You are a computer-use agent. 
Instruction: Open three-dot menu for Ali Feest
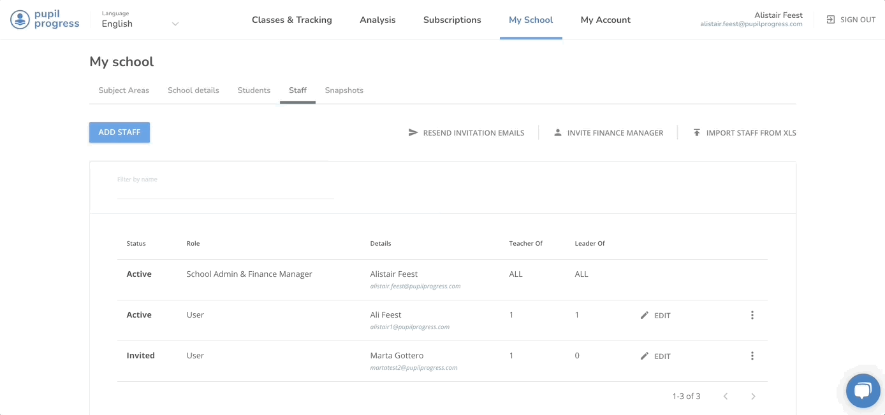[x=752, y=315]
